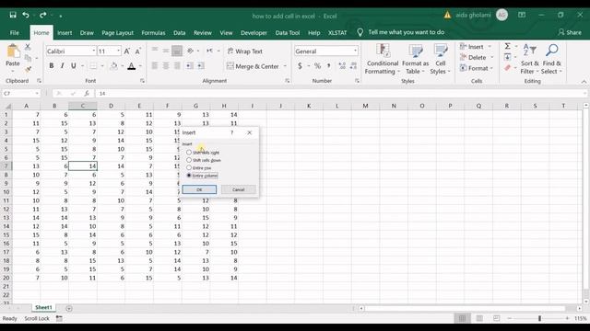Decrease decimal places

pos(353,66)
